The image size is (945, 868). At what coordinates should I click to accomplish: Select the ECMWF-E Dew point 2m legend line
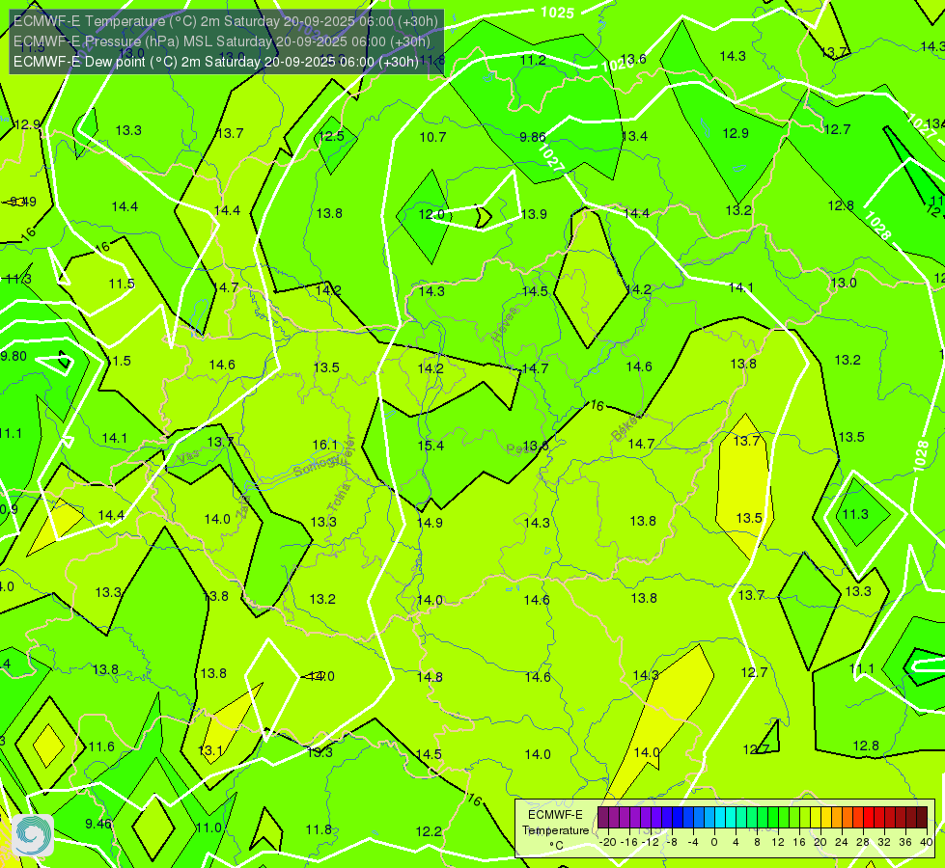click(216, 62)
